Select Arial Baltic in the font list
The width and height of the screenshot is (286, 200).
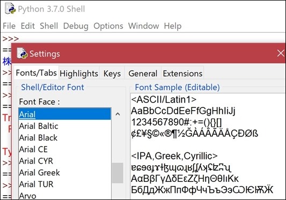pyautogui.click(x=64, y=126)
